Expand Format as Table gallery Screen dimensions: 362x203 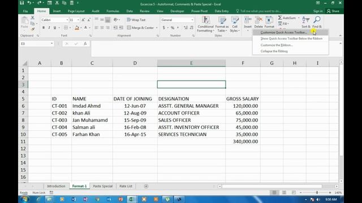(222, 24)
